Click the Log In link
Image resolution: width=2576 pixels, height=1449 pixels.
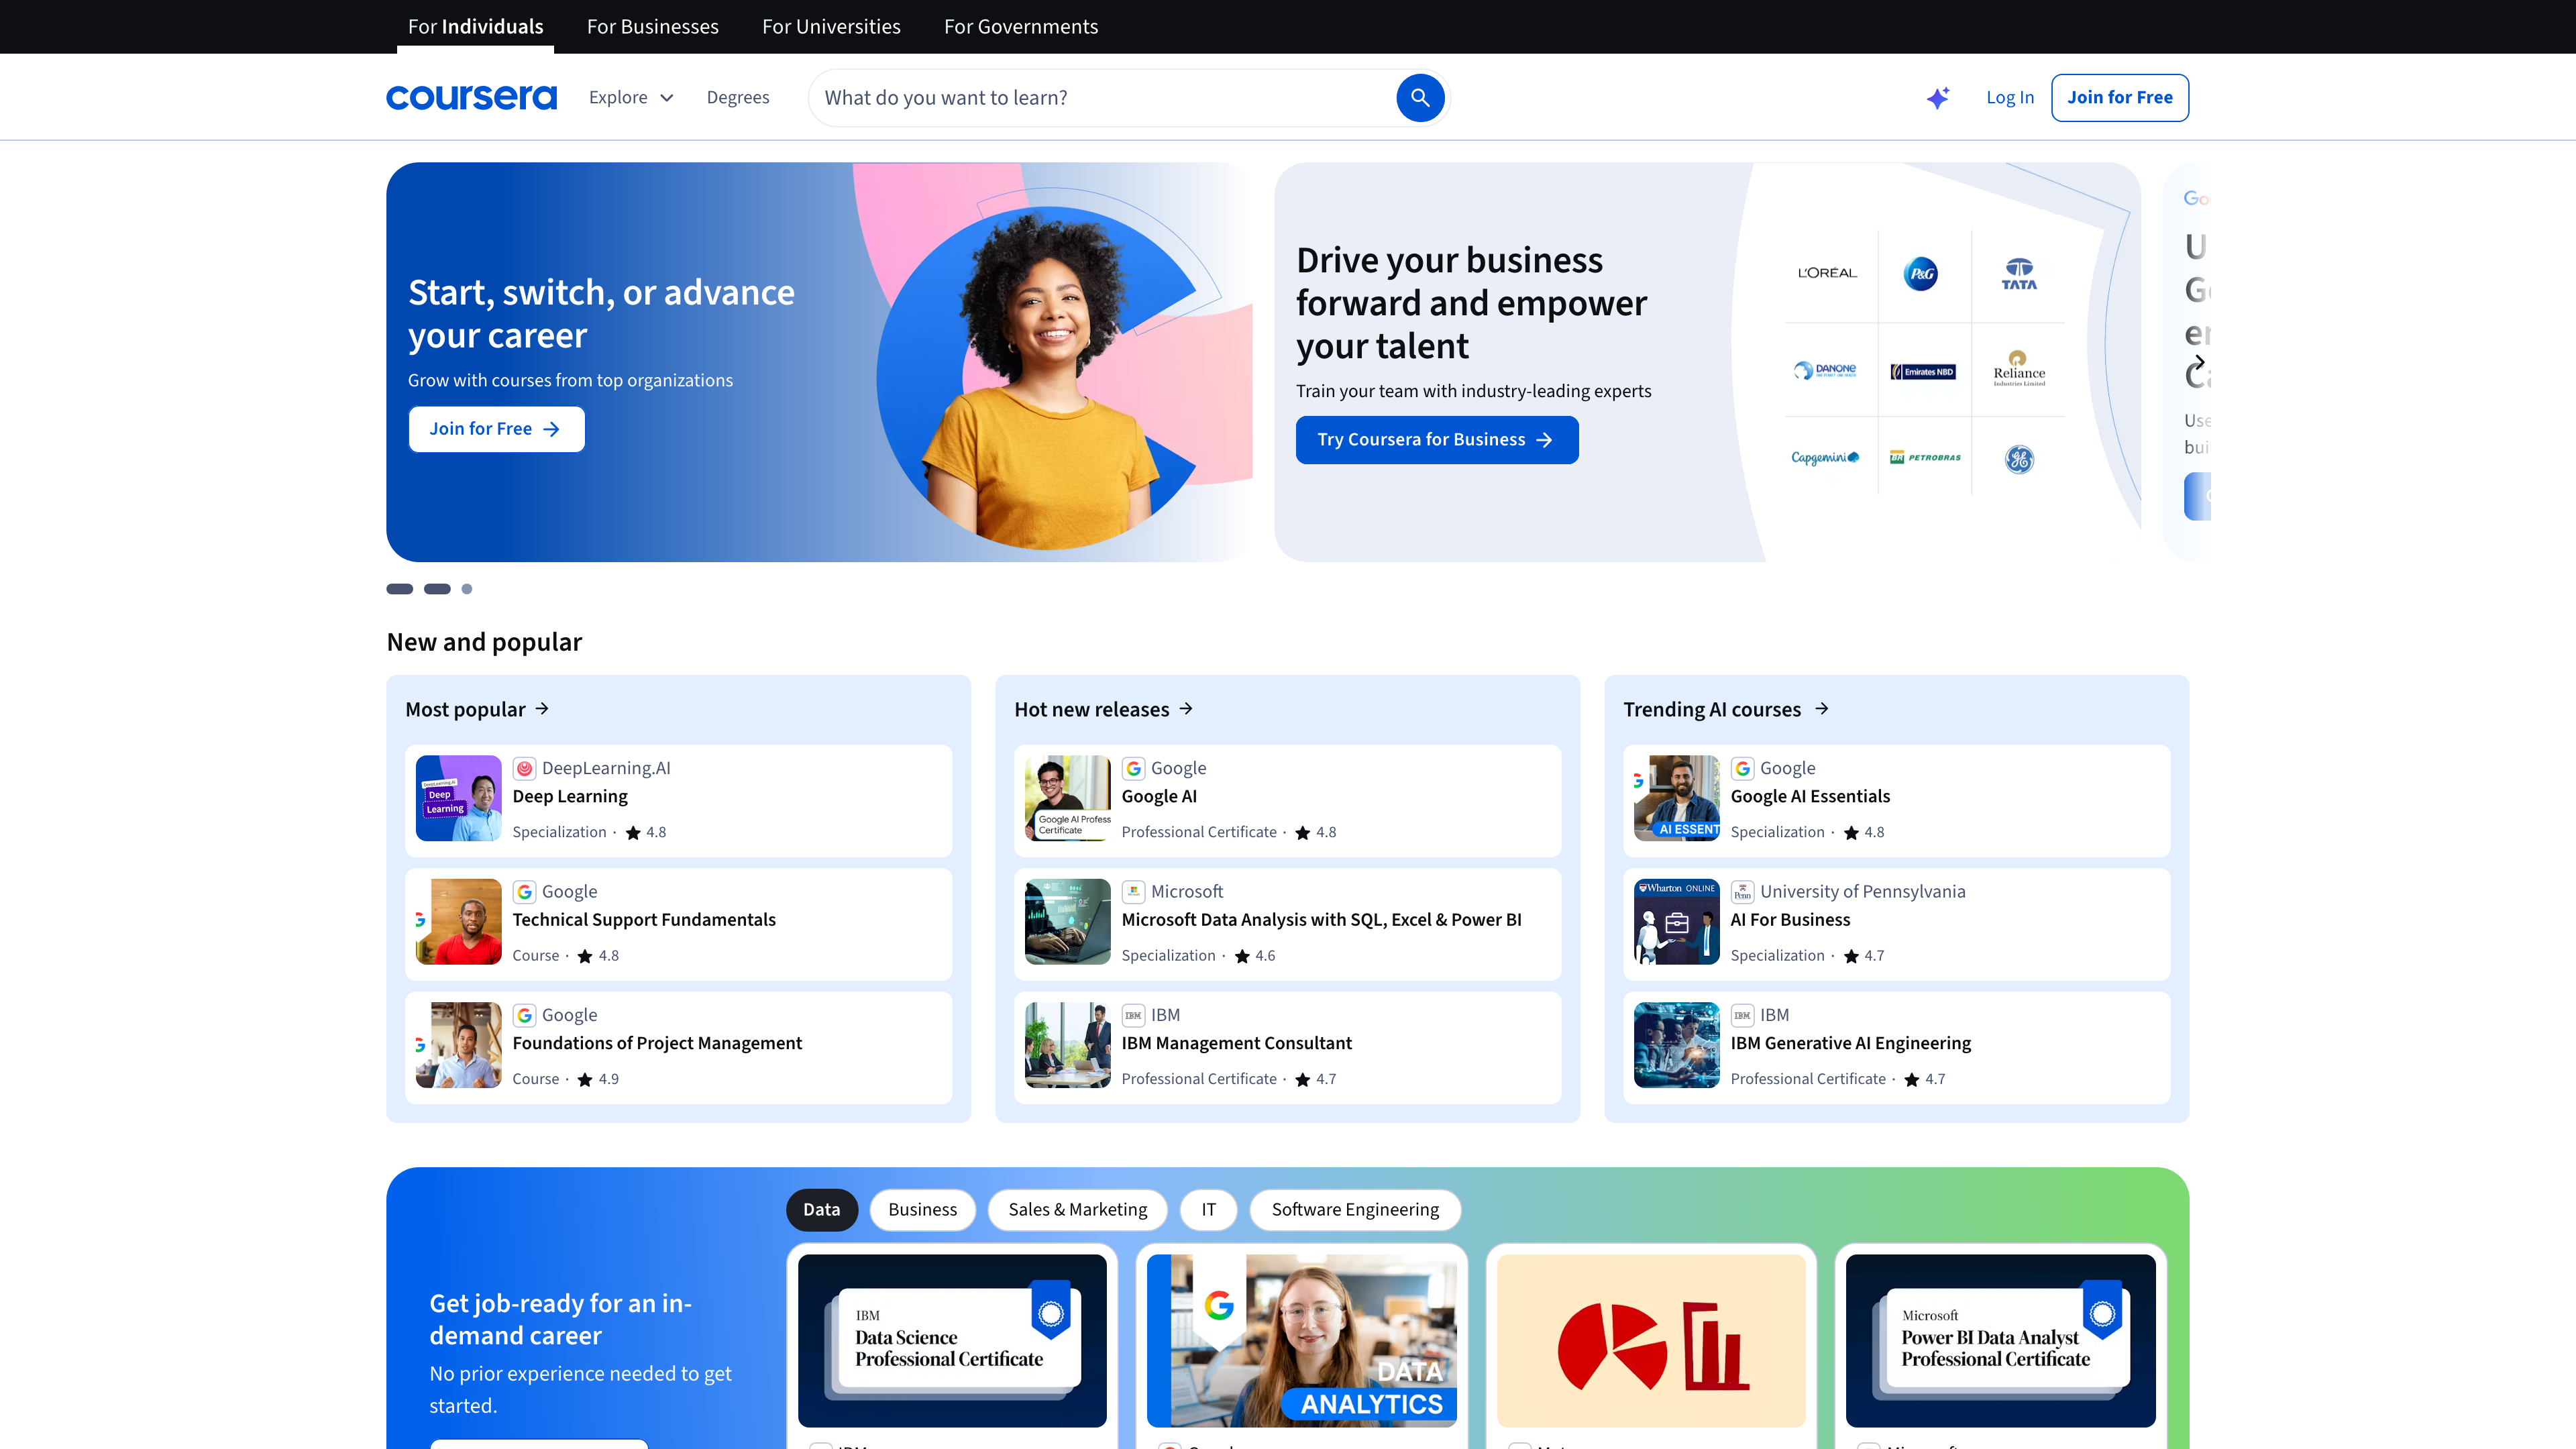(x=2010, y=97)
